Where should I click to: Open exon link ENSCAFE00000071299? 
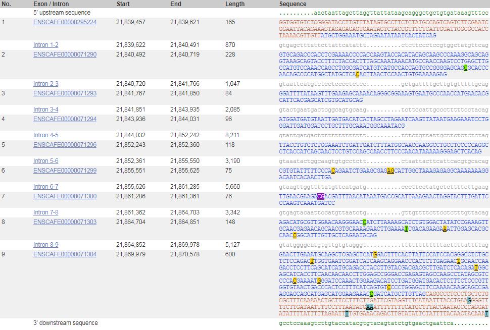click(x=65, y=171)
